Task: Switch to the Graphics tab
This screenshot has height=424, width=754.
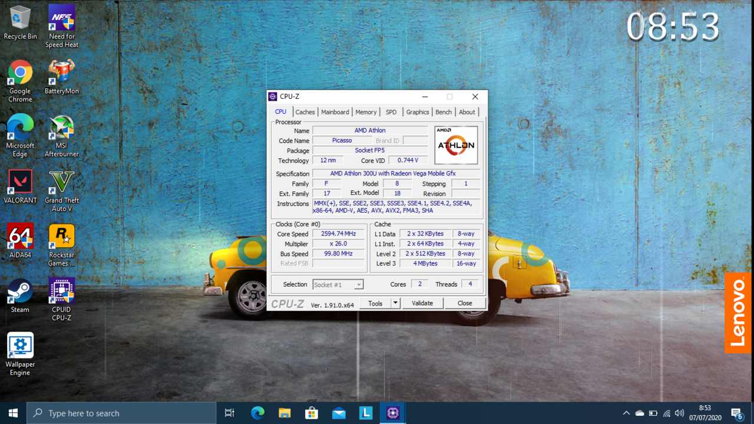Action: pyautogui.click(x=418, y=112)
